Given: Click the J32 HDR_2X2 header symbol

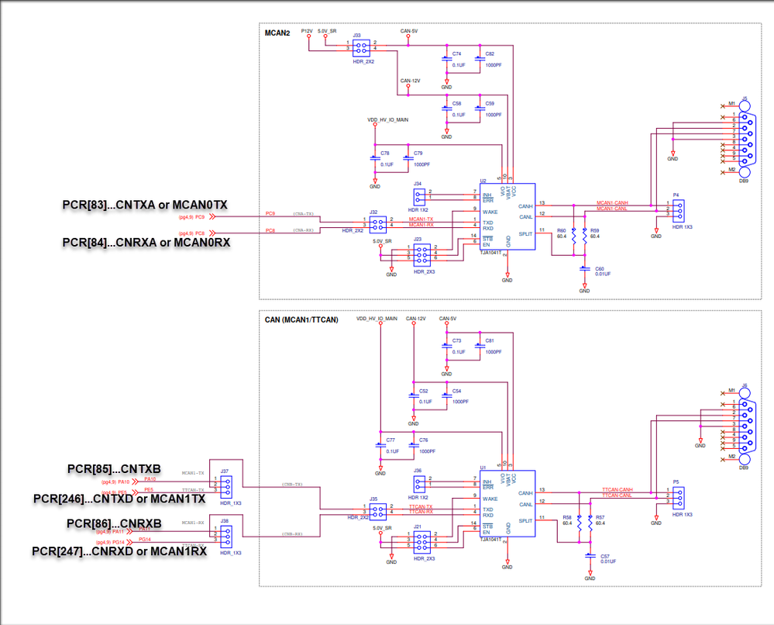Looking at the screenshot, I should (378, 225).
